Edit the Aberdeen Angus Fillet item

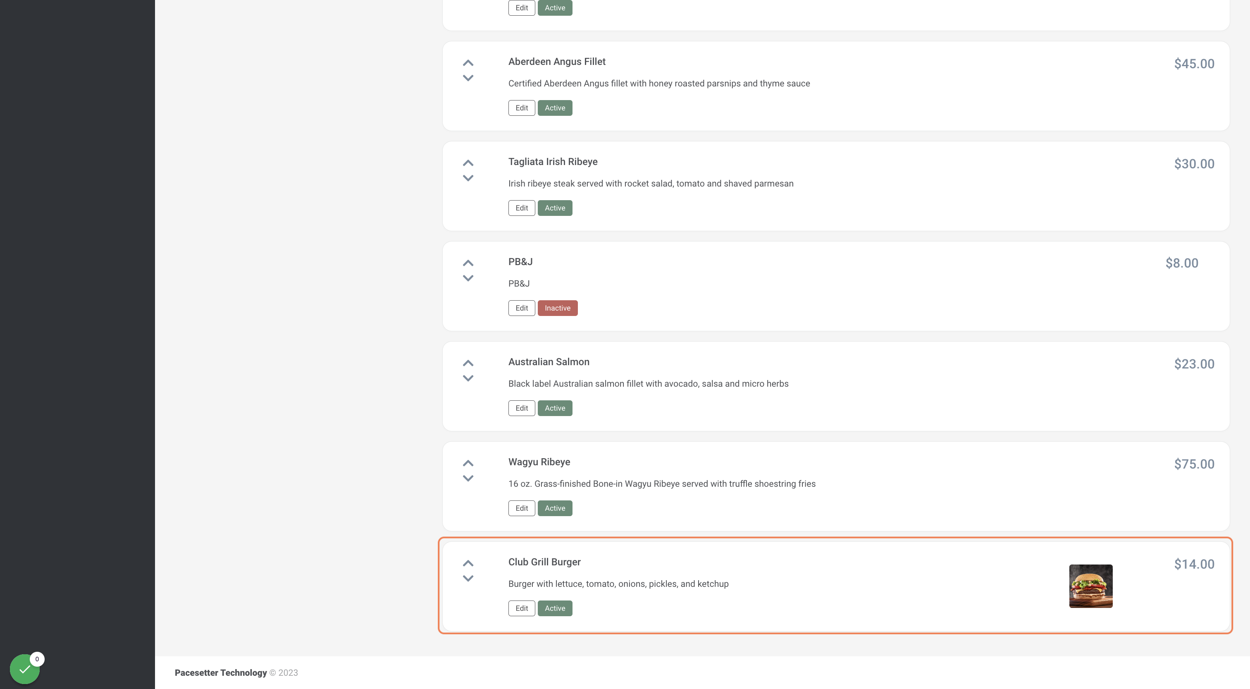pyautogui.click(x=522, y=108)
